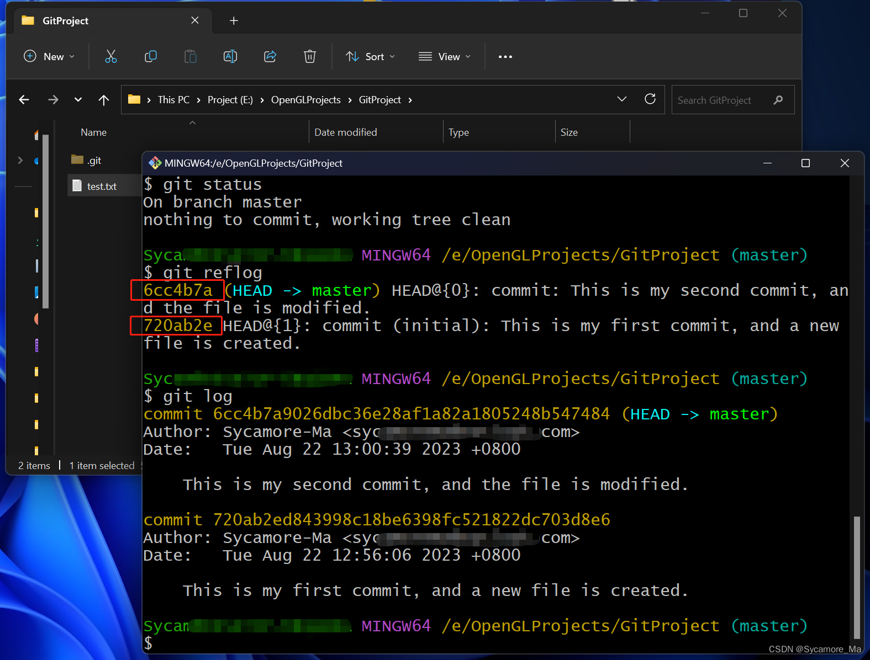Minimize the File Explorer window
This screenshot has width=870, height=660.
pyautogui.click(x=705, y=13)
